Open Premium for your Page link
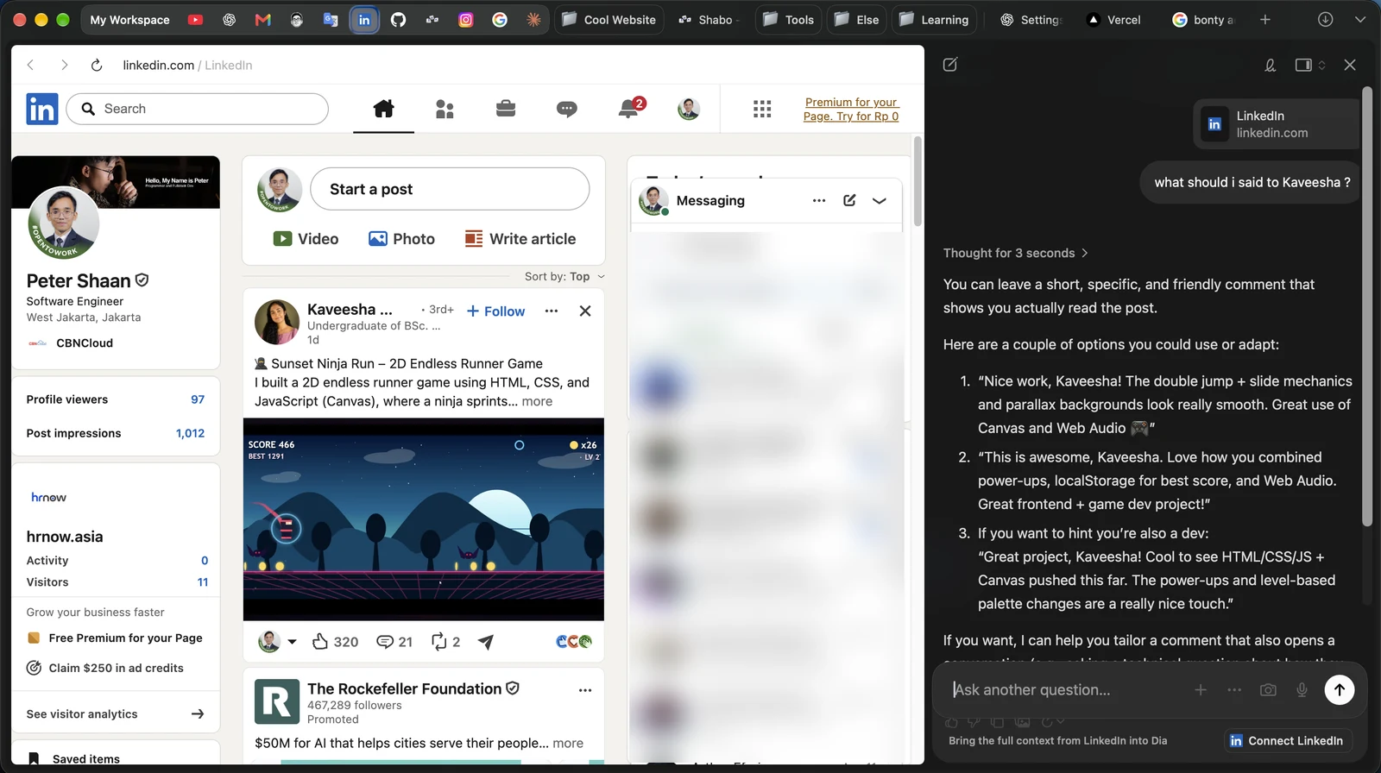1381x773 pixels. point(851,109)
